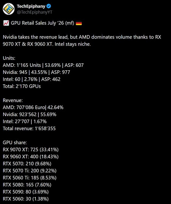This screenshot has height=204, width=171.
Task: Open the @TechEpiphanyYT handle link
Action: [x=35, y=12]
